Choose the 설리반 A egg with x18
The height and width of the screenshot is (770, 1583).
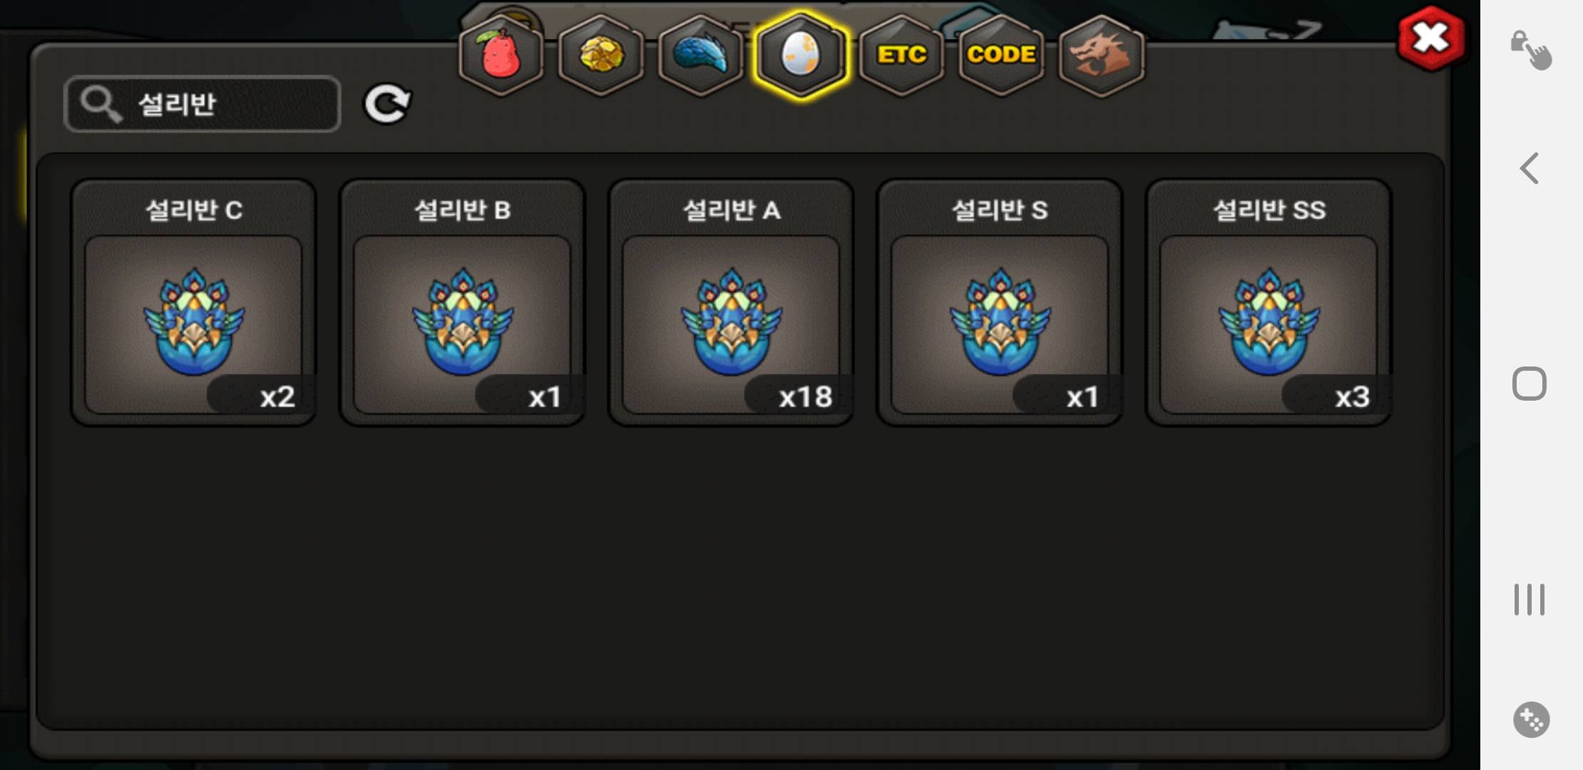coord(731,302)
